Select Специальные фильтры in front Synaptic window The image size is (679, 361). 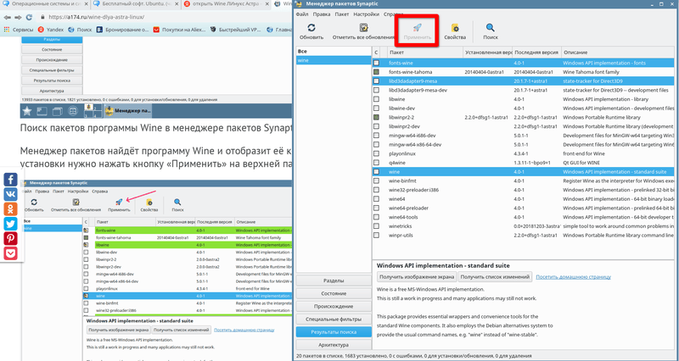coord(334,319)
